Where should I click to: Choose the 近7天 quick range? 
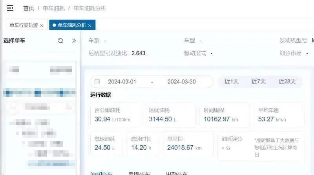pyautogui.click(x=259, y=81)
